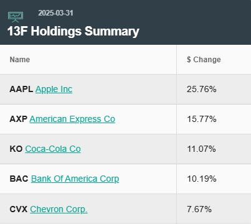This screenshot has width=251, height=224.
Task: Select the AXP ticker symbol
Action: point(19,119)
